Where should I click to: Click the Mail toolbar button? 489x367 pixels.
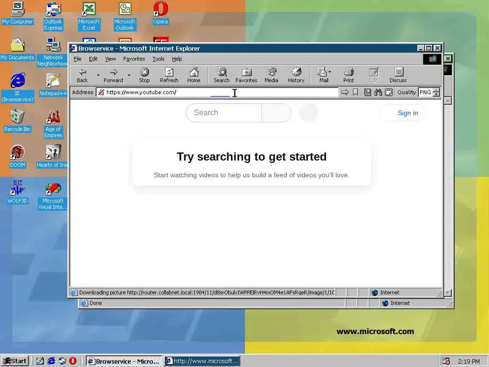pyautogui.click(x=322, y=76)
